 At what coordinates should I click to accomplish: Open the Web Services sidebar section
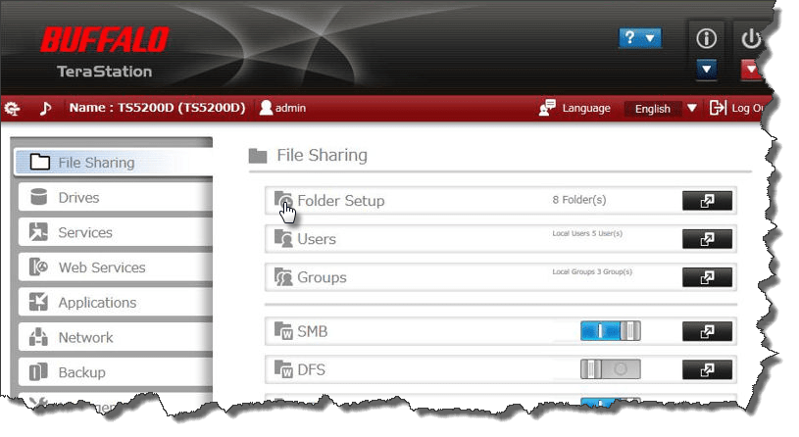[x=115, y=267]
